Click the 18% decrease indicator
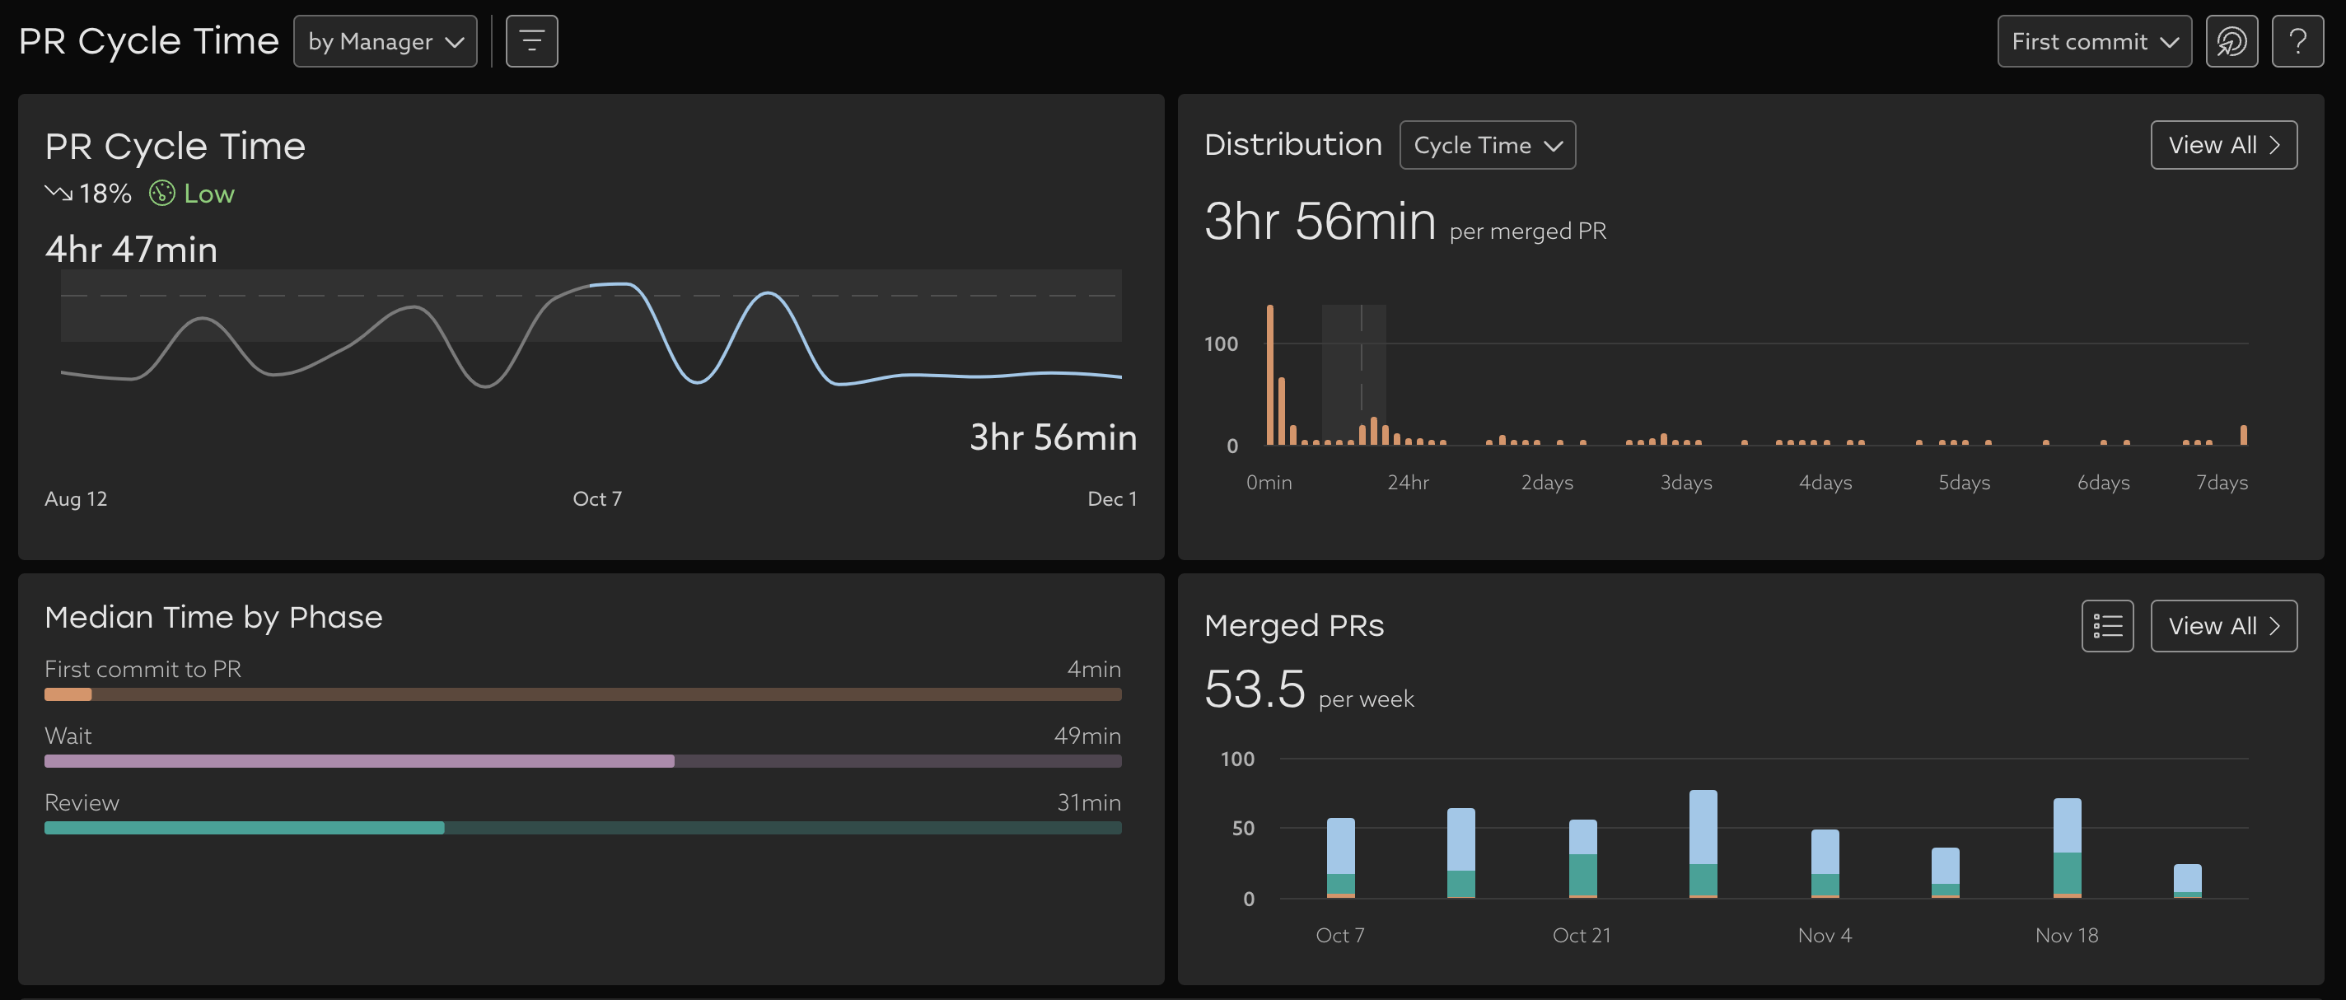 103,193
